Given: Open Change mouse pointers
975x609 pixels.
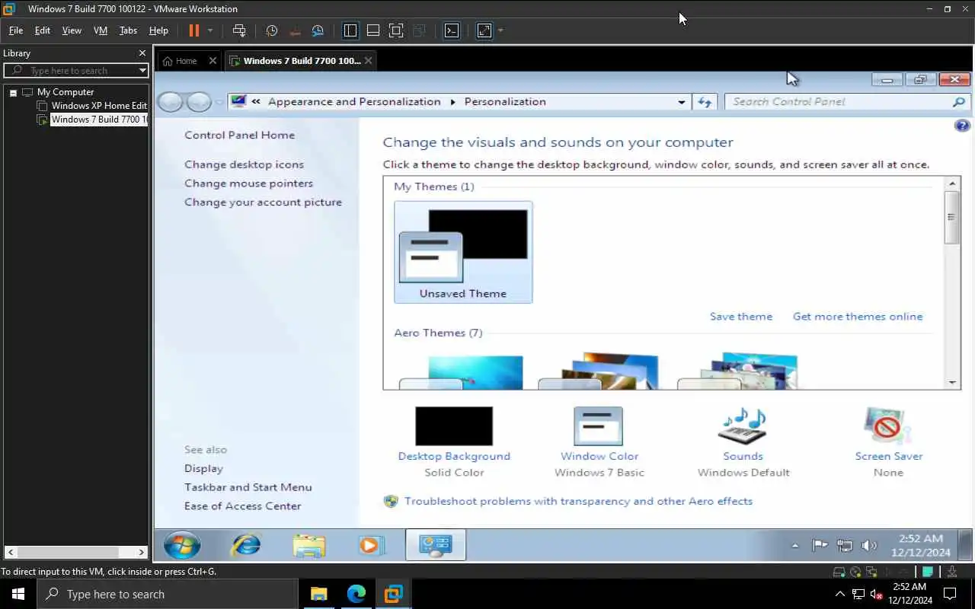Looking at the screenshot, I should [x=248, y=183].
